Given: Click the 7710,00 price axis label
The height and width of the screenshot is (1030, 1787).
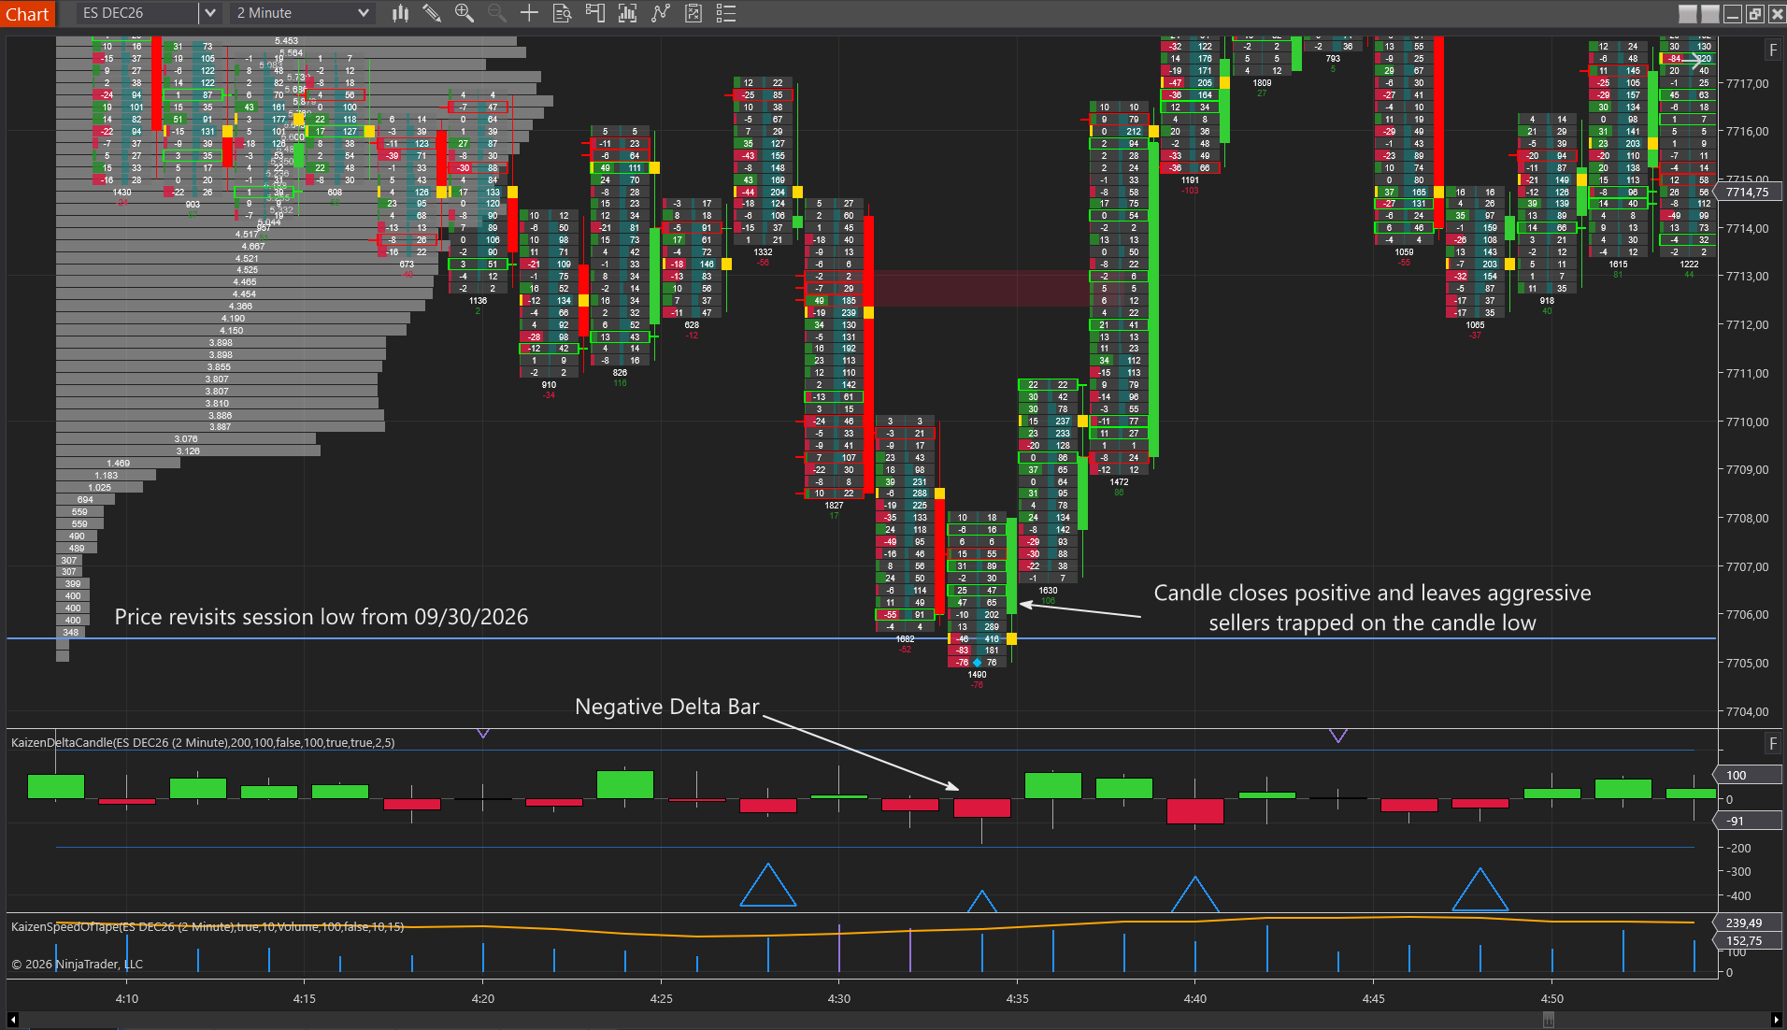Looking at the screenshot, I should (1748, 422).
